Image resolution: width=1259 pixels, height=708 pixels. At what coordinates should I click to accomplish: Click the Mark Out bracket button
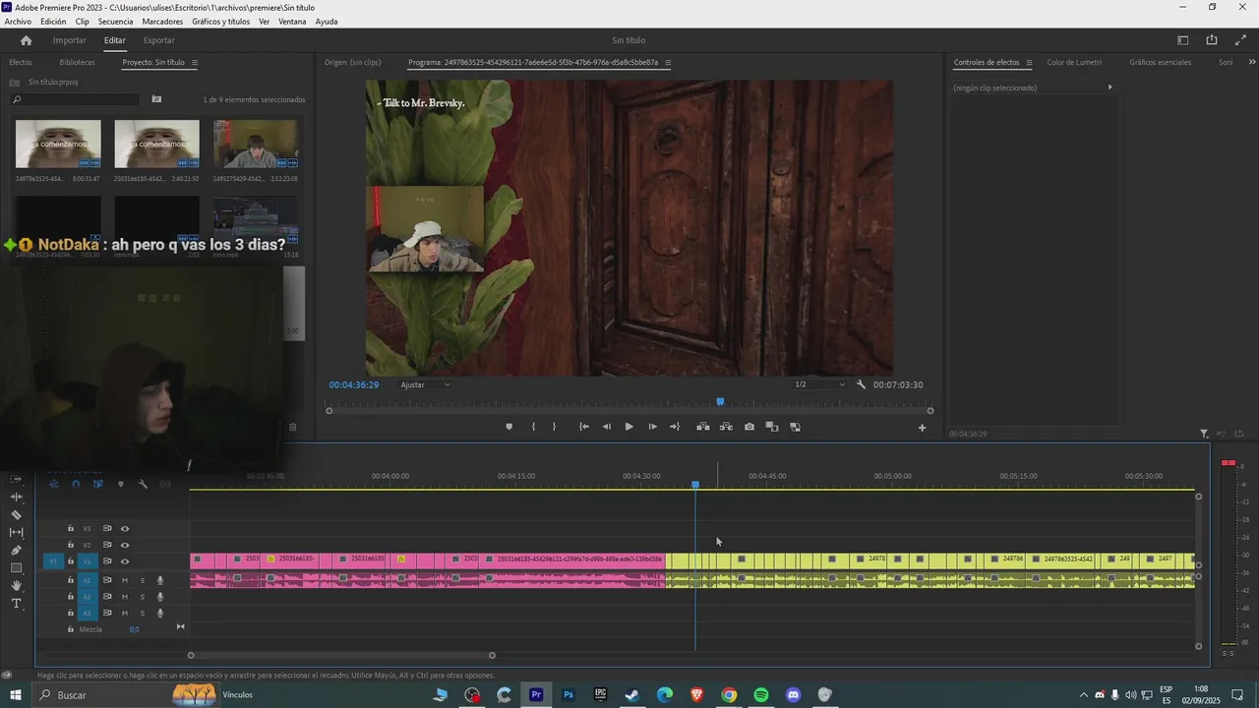(554, 427)
